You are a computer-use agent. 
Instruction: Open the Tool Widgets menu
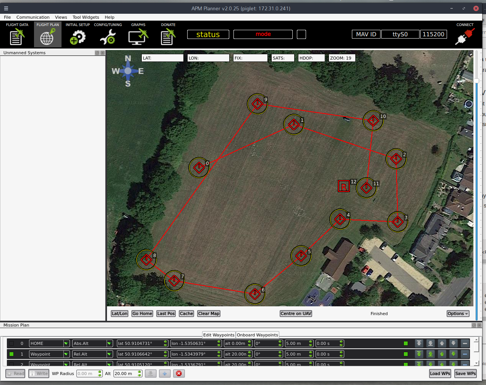tap(86, 17)
